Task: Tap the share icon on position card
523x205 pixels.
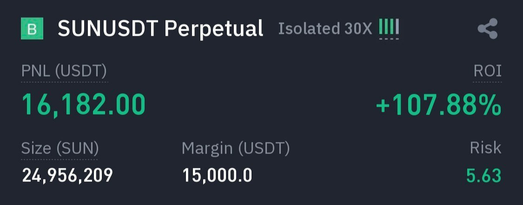Action: coord(487,29)
